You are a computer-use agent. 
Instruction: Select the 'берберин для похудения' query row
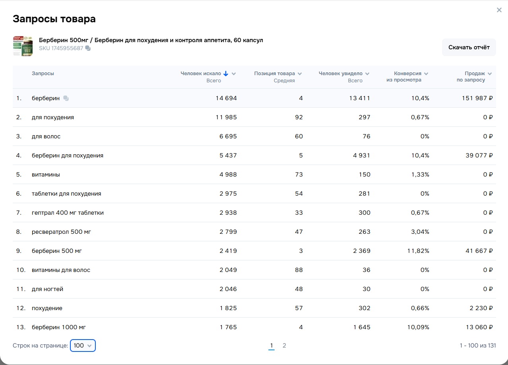(68, 155)
